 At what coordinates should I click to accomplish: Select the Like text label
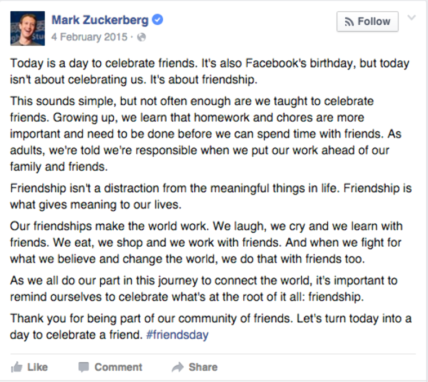click(37, 367)
